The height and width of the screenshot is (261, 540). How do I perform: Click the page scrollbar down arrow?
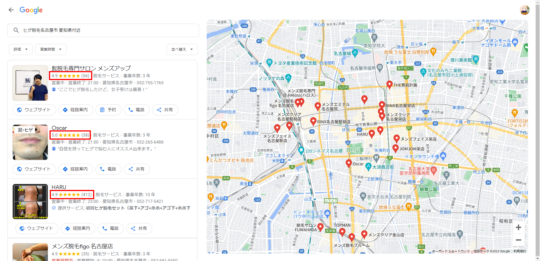point(537,258)
